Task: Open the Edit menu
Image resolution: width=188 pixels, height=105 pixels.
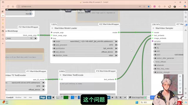Action: (25, 97)
